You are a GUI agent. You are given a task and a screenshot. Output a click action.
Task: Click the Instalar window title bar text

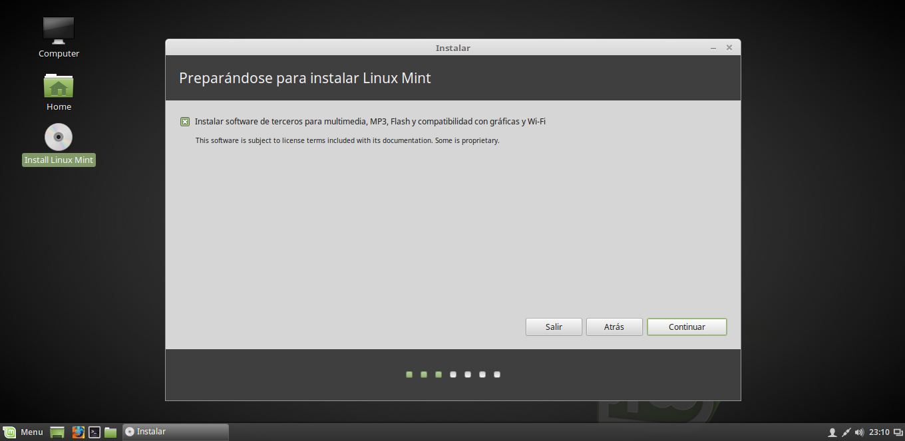(452, 48)
